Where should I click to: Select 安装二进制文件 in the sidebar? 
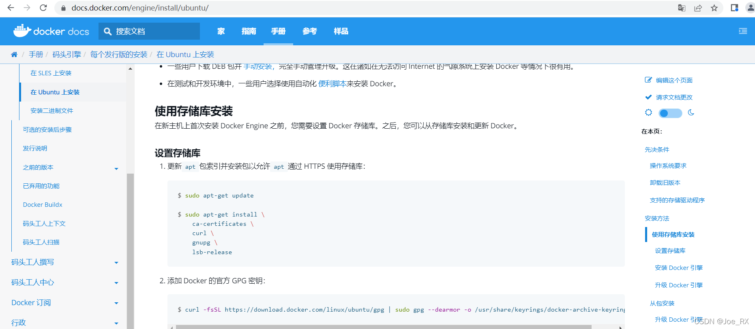point(51,110)
